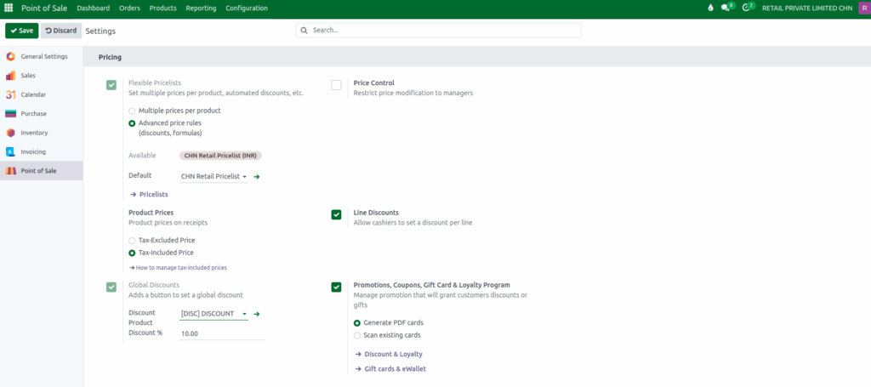Click the user avatar in top bar

click(862, 8)
